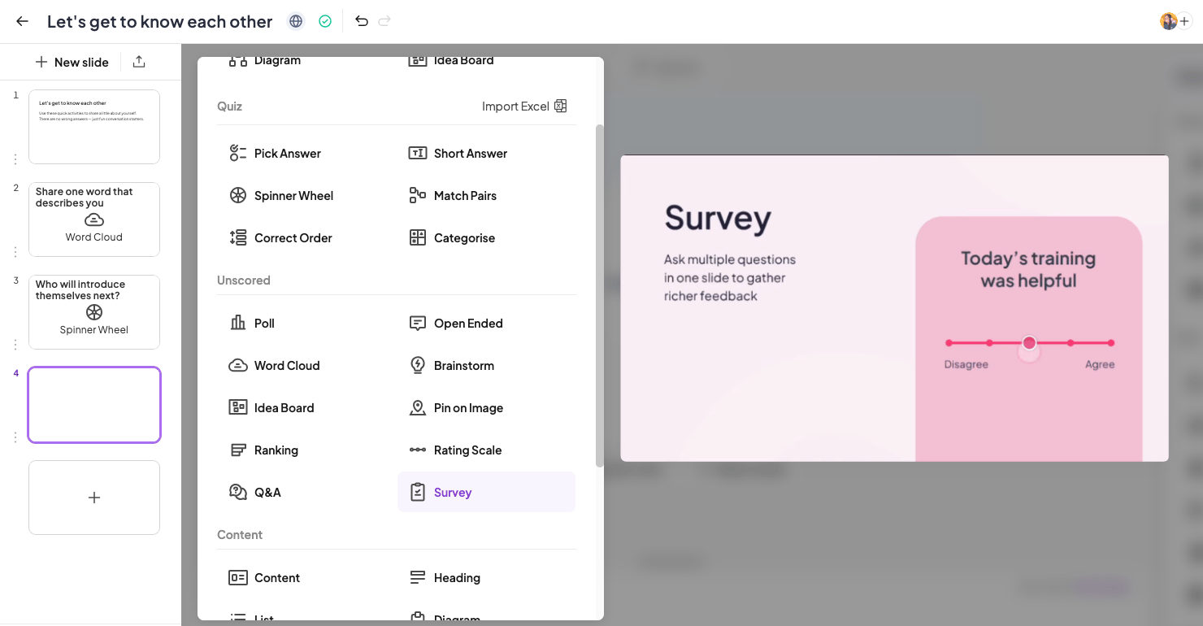Click the green saved checkmark icon
The width and height of the screenshot is (1203, 626).
click(x=325, y=21)
